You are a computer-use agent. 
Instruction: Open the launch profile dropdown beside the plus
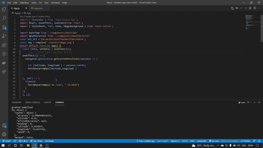251,102
